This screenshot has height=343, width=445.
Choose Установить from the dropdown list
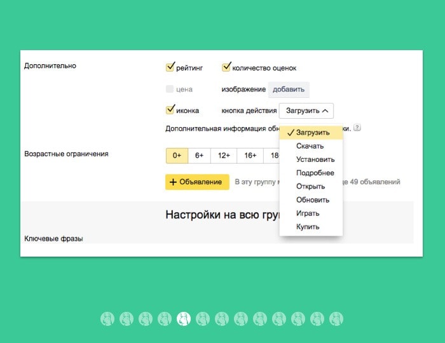(311, 159)
